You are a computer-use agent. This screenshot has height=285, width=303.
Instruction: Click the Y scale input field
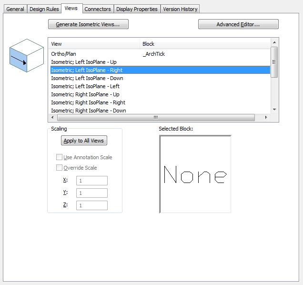click(92, 193)
